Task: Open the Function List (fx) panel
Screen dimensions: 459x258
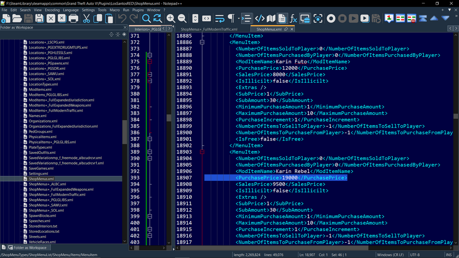Action: pyautogui.click(x=294, y=19)
